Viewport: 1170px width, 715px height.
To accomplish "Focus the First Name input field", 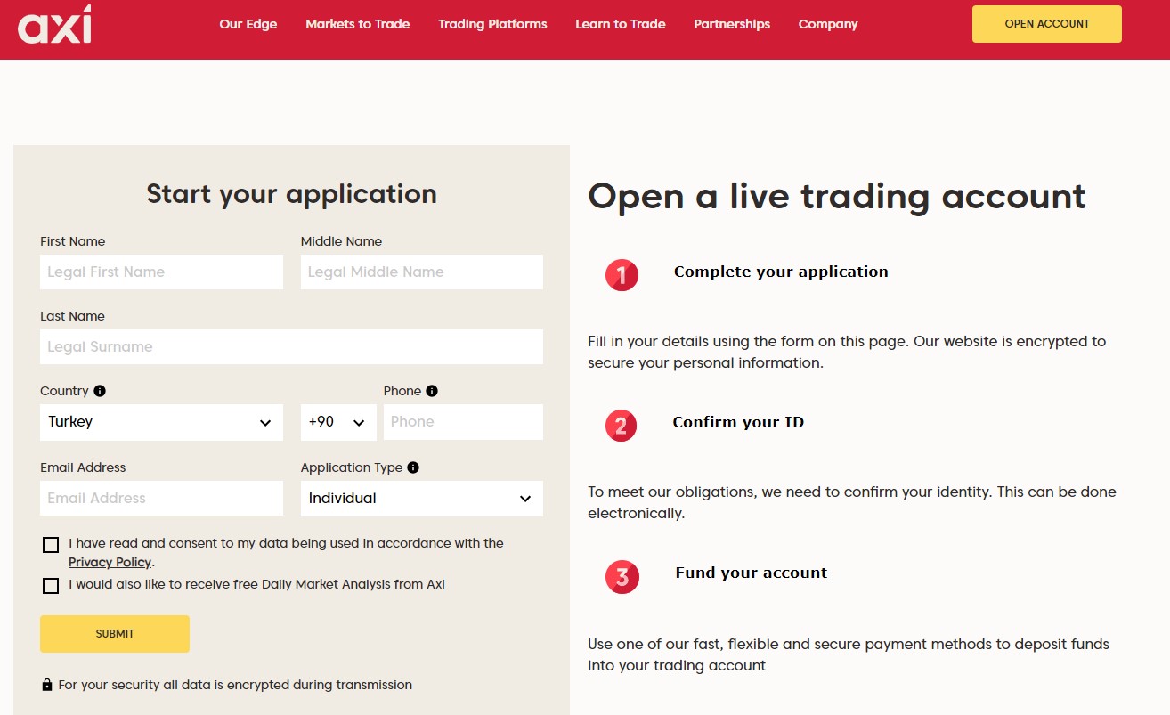I will point(161,272).
